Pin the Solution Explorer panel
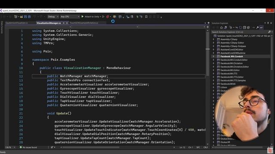The image size is (275, 154). tap(268, 23)
